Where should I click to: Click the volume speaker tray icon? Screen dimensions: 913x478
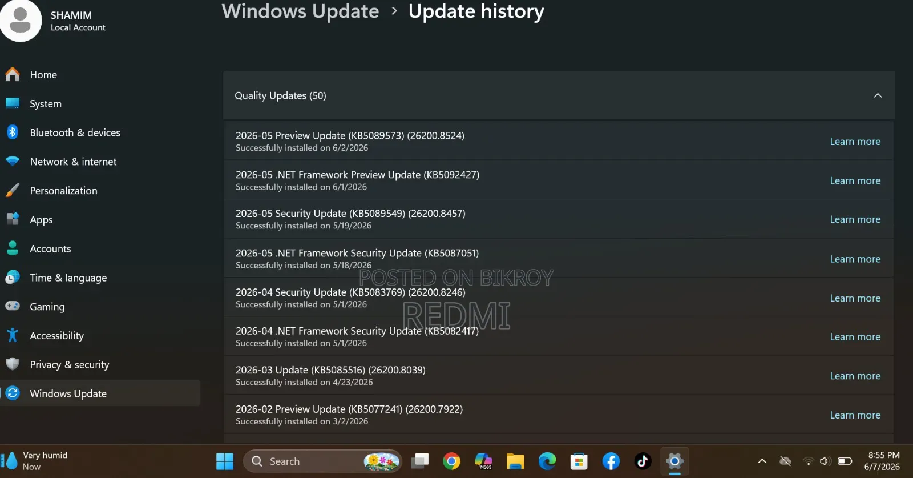(825, 461)
